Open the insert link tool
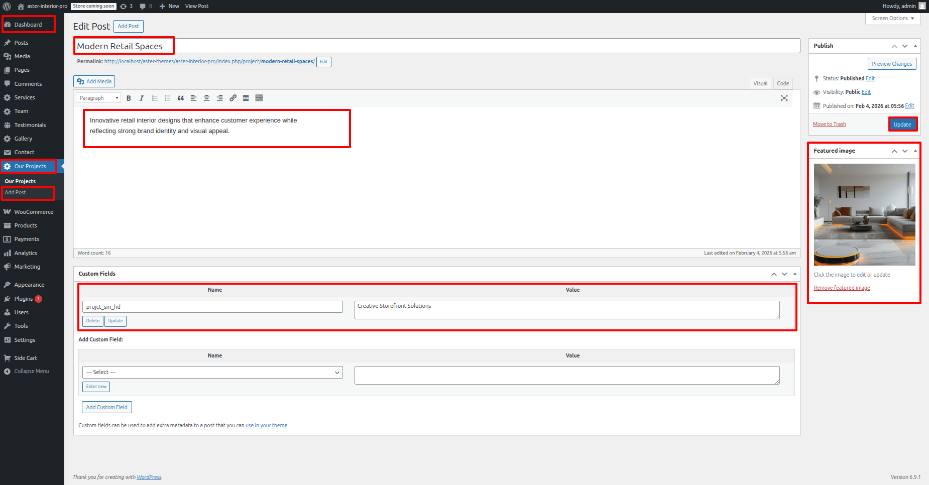The height and width of the screenshot is (485, 929). [233, 98]
